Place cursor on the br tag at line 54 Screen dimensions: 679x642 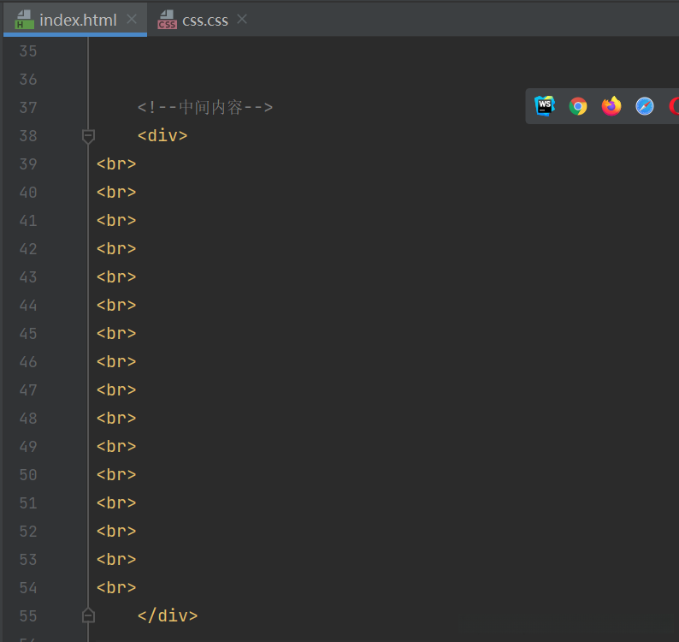(x=116, y=587)
